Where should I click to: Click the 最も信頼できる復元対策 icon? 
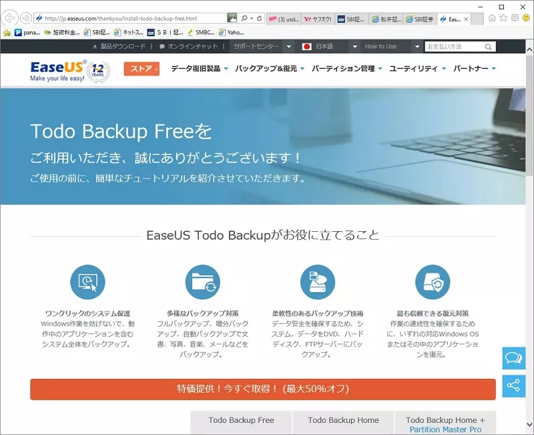433,282
